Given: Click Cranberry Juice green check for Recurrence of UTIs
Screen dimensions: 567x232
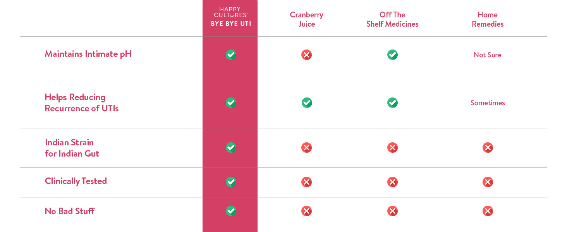Looking at the screenshot, I should (x=306, y=102).
